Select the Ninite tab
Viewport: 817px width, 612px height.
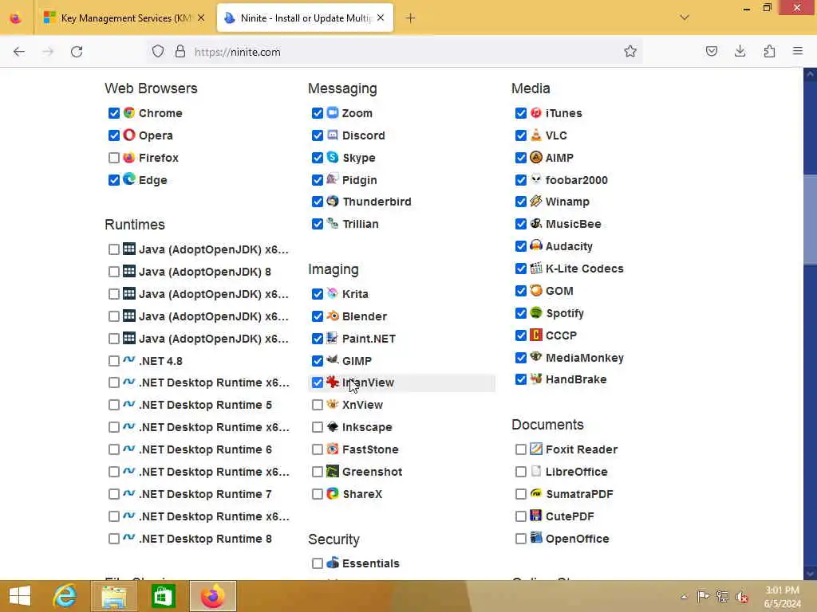[x=305, y=18]
